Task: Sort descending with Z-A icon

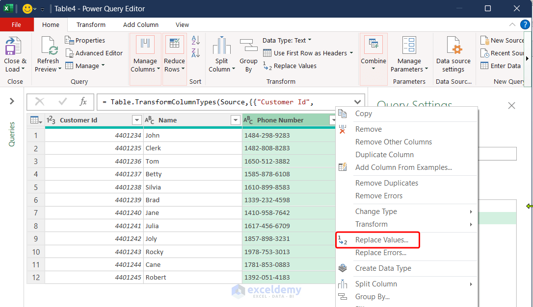Action: [195, 53]
